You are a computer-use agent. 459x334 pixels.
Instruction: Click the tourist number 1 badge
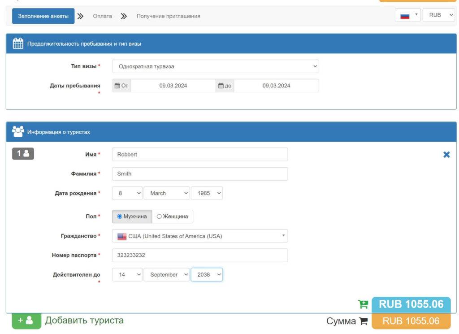click(x=23, y=154)
